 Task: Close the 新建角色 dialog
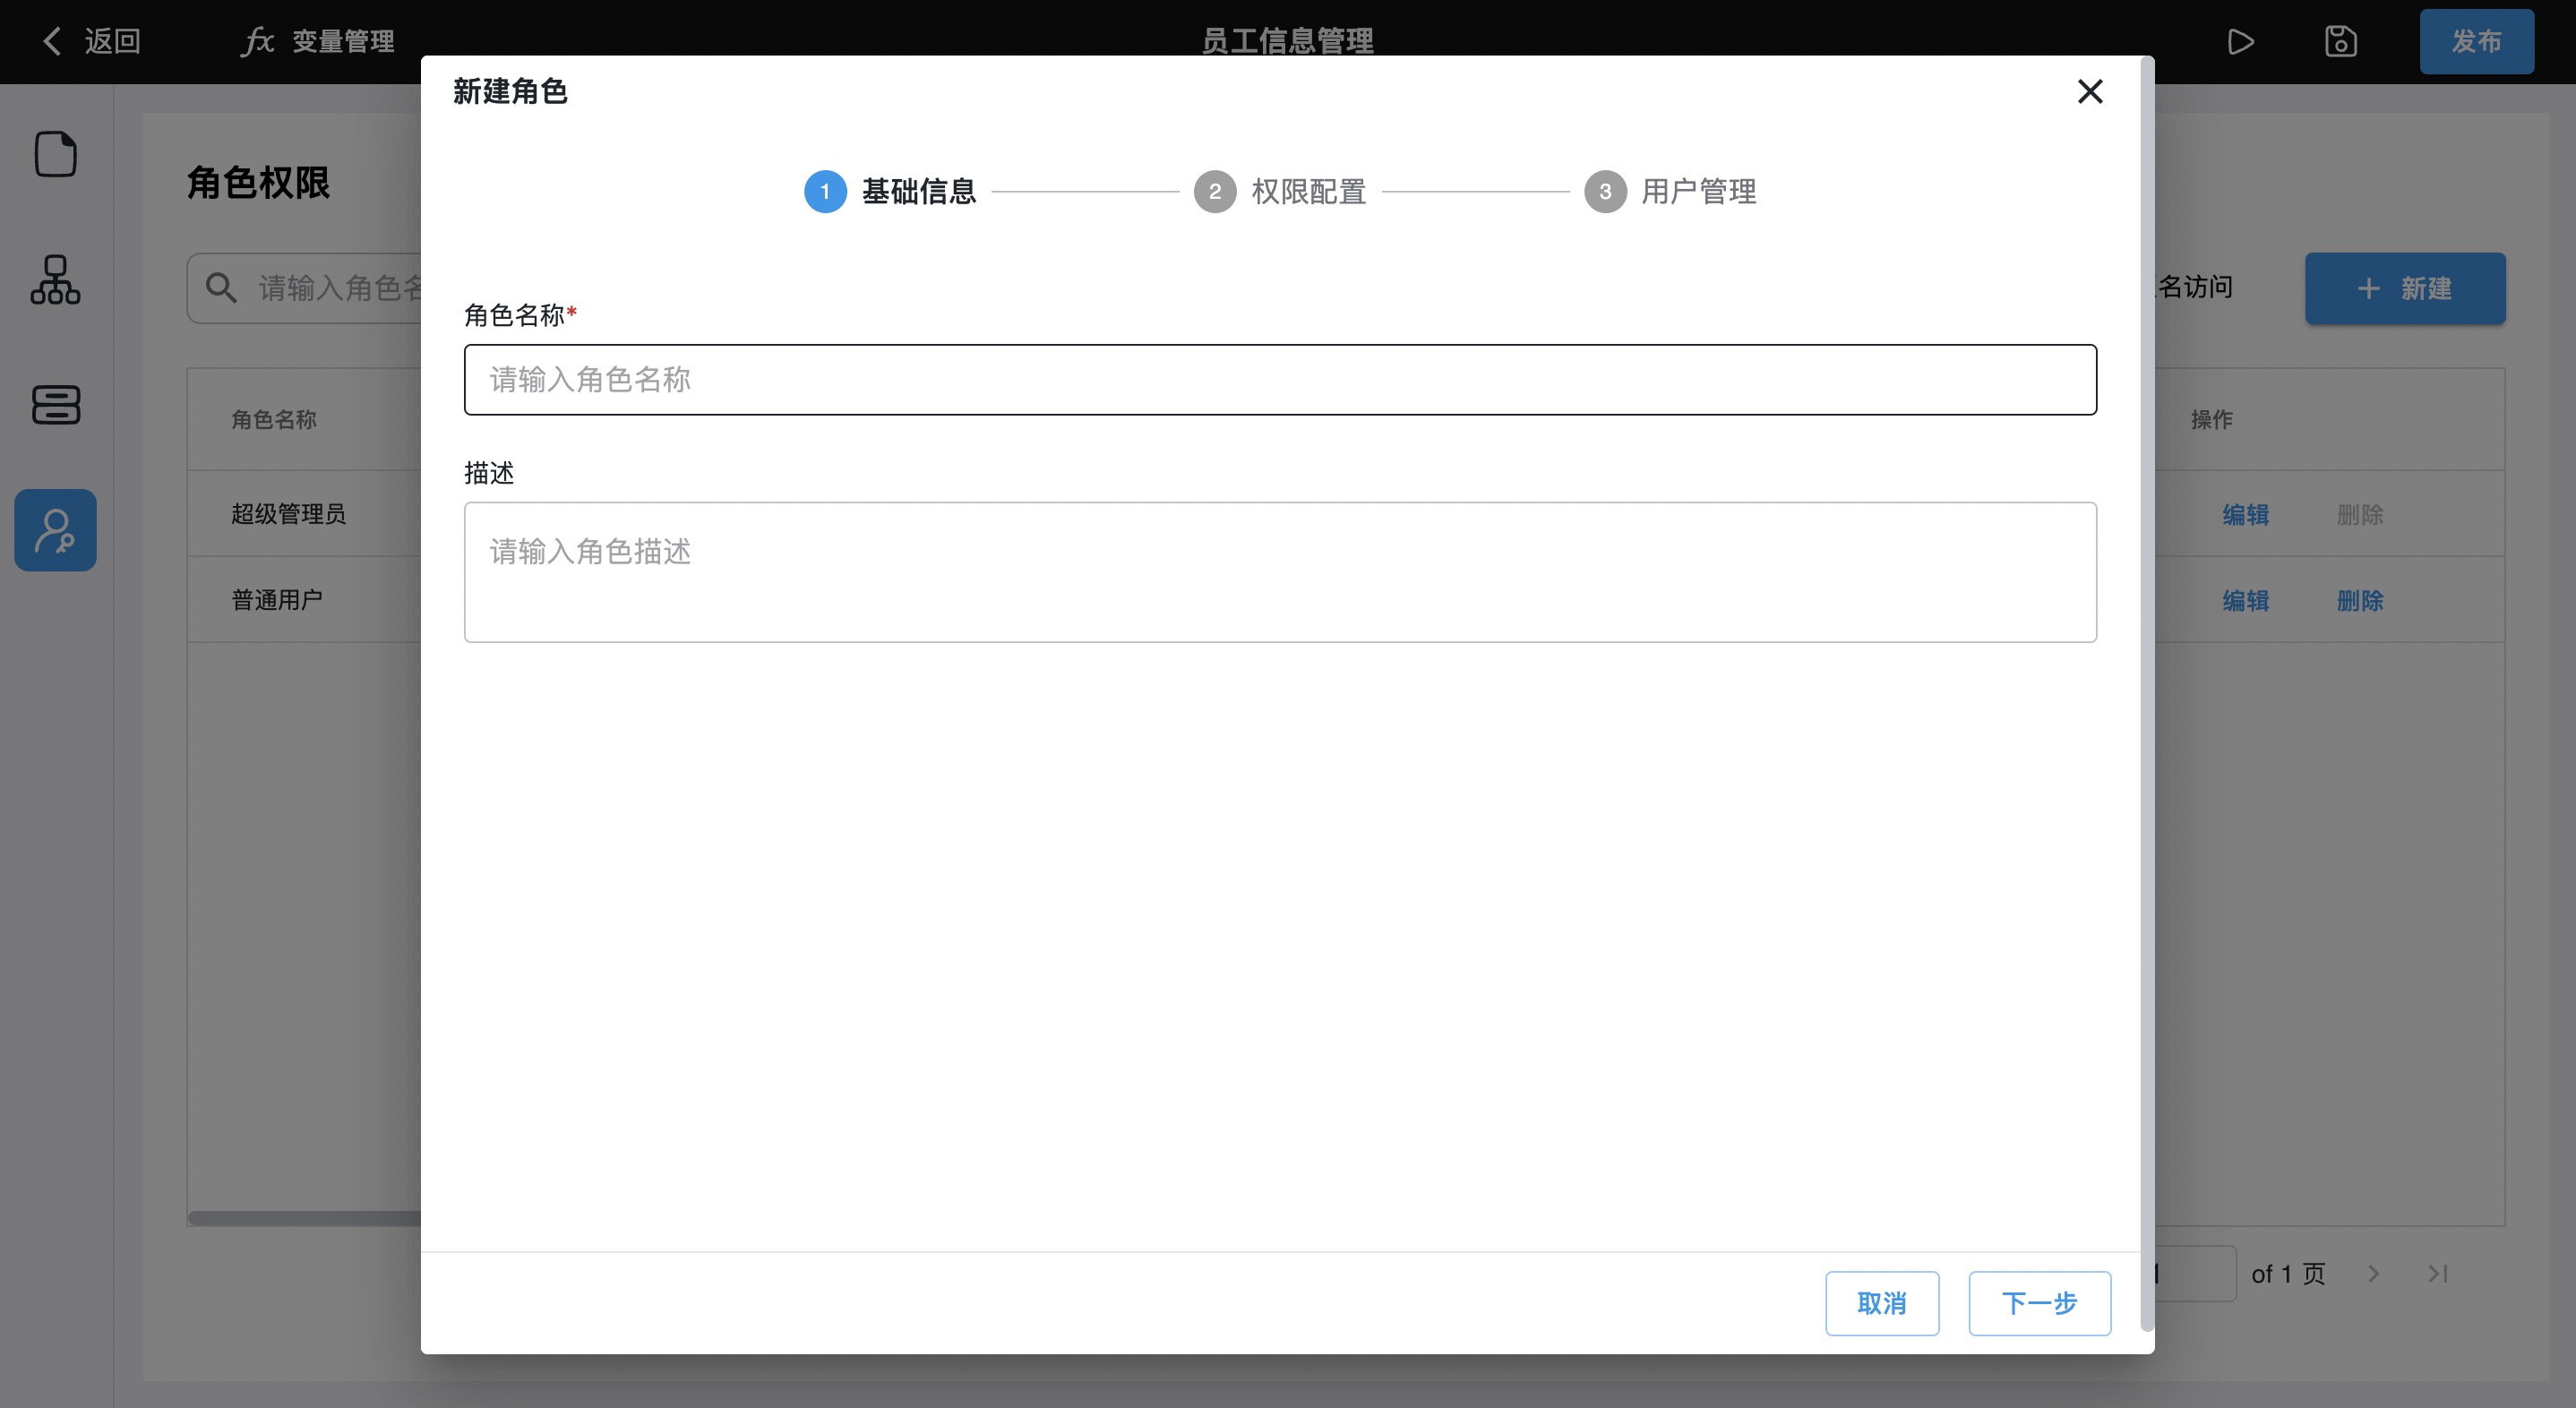point(2090,91)
